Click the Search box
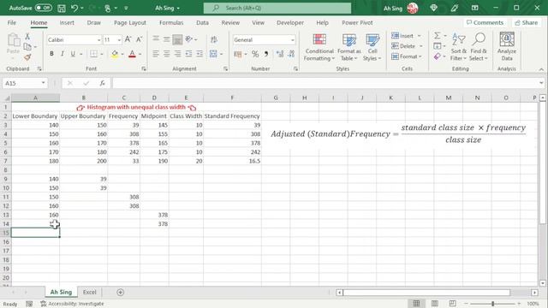This screenshot has width=548, height=308. [x=277, y=8]
